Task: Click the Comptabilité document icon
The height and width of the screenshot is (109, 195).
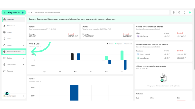Action: (x=5, y=64)
